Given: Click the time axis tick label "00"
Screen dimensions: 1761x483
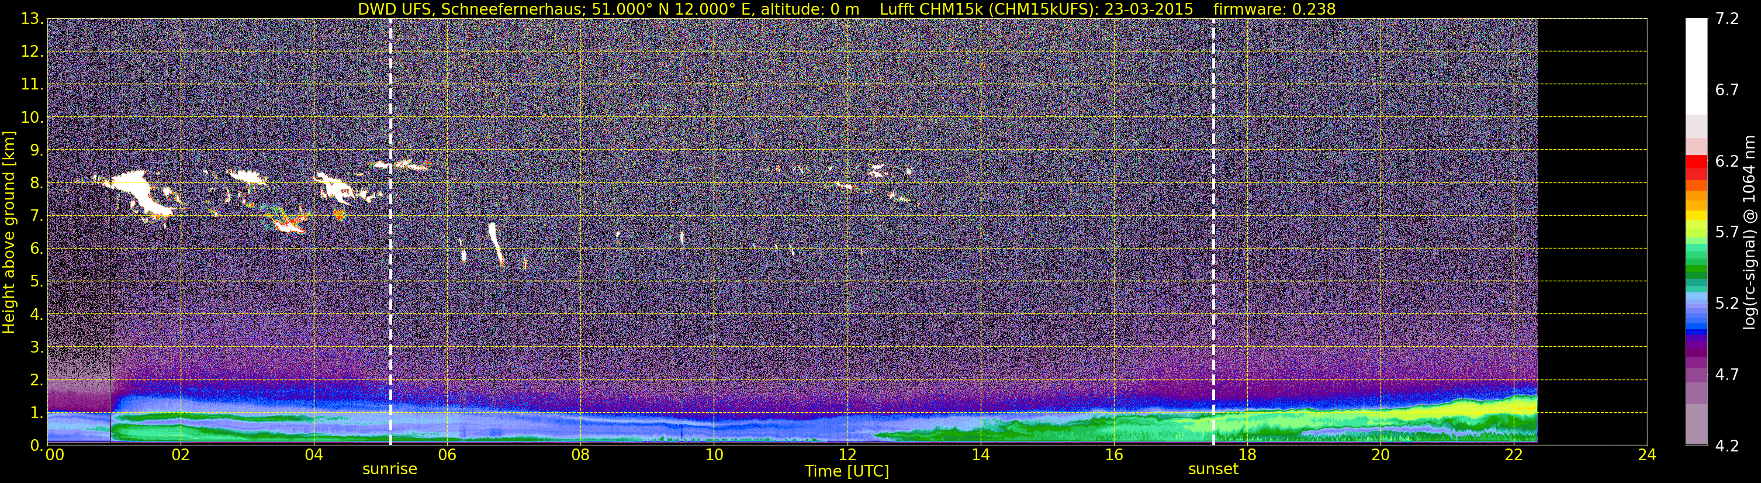Looking at the screenshot, I should click(55, 456).
